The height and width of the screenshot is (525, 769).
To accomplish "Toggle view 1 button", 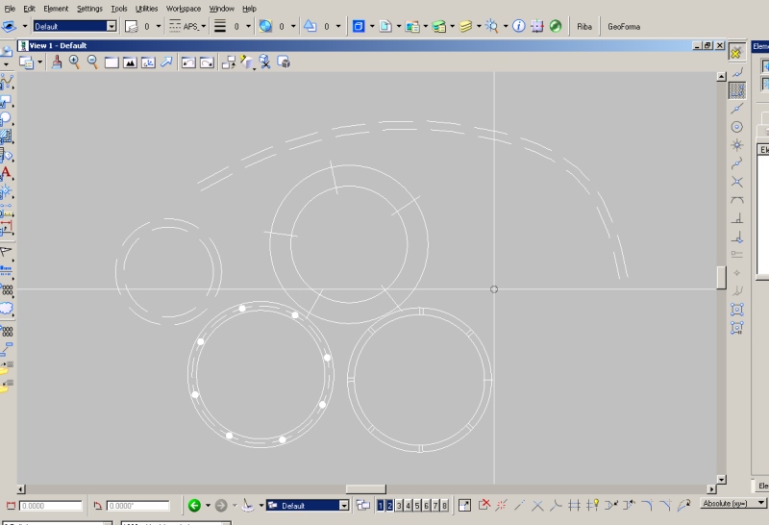I will (381, 506).
